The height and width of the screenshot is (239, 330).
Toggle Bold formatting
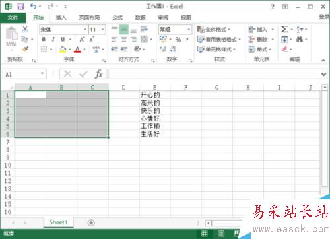click(x=44, y=39)
